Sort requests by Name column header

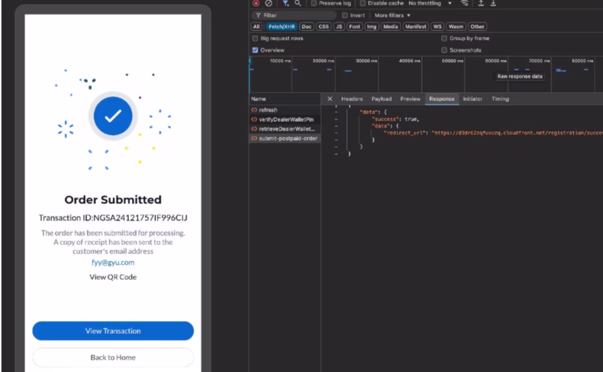[x=285, y=99]
